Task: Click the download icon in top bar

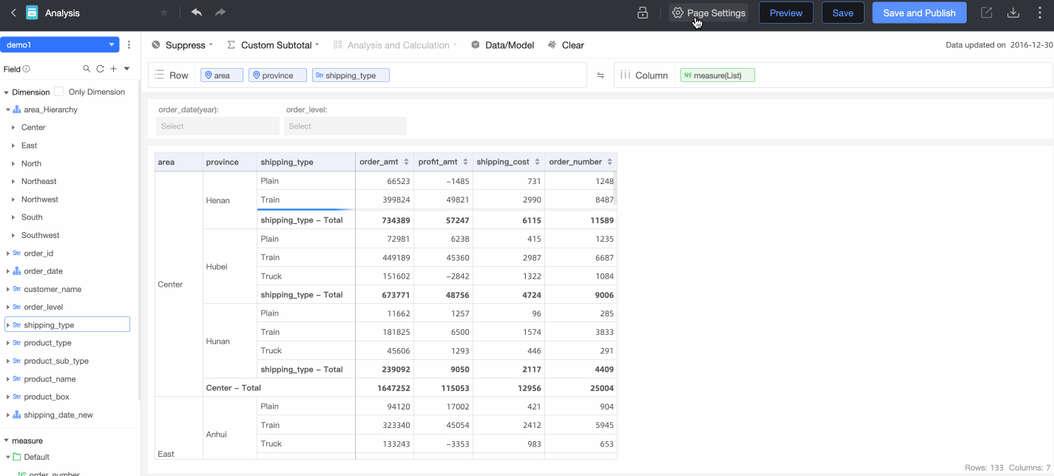Action: 1013,13
